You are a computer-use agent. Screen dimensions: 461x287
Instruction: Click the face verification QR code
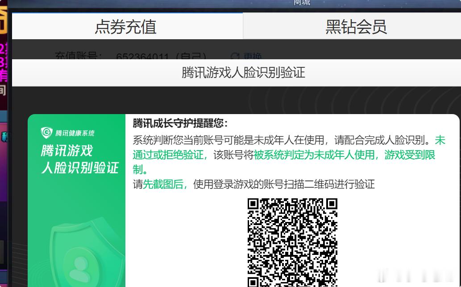[292, 242]
